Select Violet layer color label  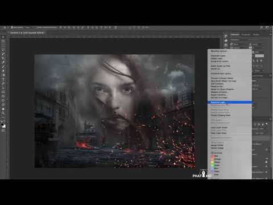[x=215, y=171]
